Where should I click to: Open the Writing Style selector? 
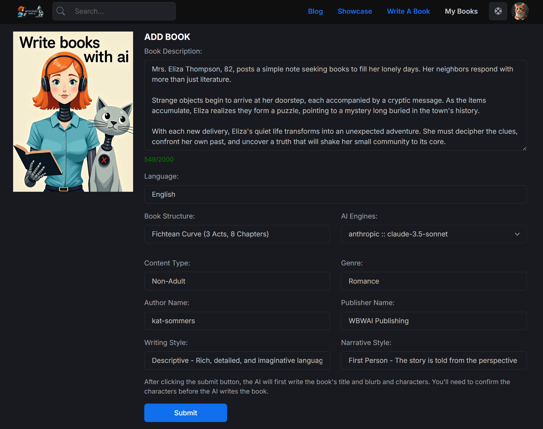click(237, 360)
